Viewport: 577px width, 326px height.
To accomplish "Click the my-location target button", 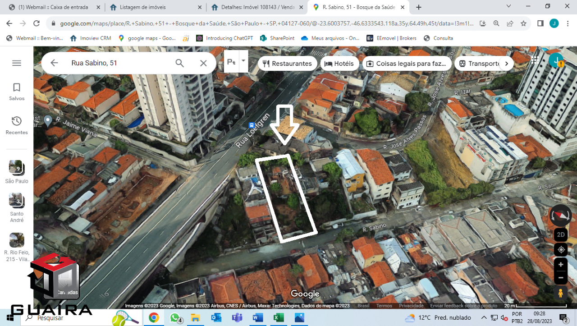I will tap(561, 249).
